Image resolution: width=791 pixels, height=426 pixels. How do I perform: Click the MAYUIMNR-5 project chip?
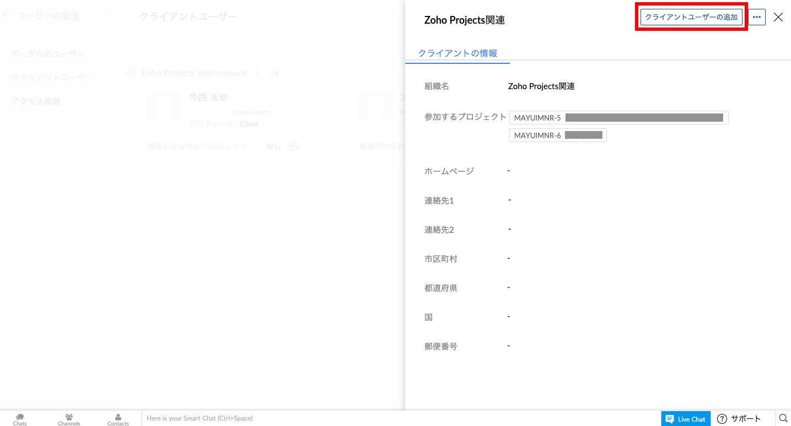pos(619,118)
